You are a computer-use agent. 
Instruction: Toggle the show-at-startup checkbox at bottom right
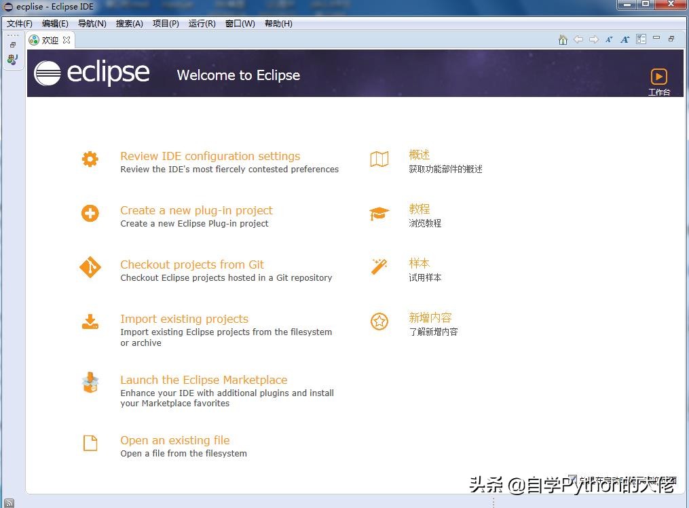(572, 479)
